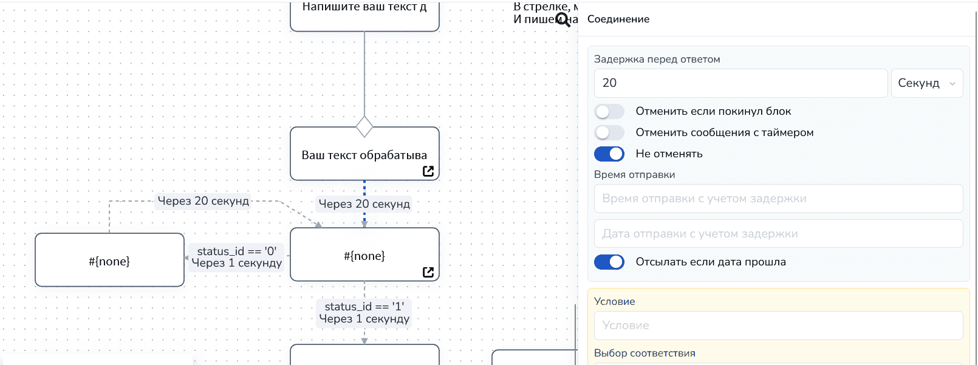Enable 'Отменить сообщения с таймером' toggle

tap(609, 133)
